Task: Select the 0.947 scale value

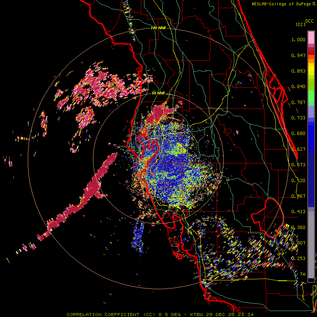Action: click(298, 55)
